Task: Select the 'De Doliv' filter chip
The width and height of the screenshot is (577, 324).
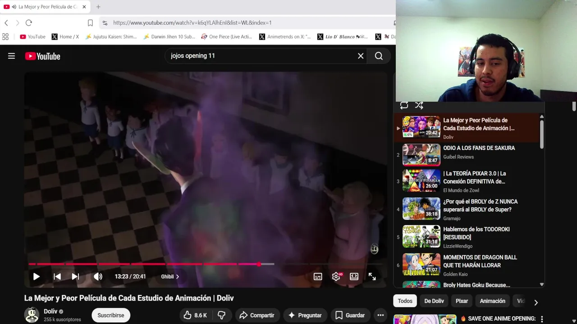Action: [x=434, y=301]
